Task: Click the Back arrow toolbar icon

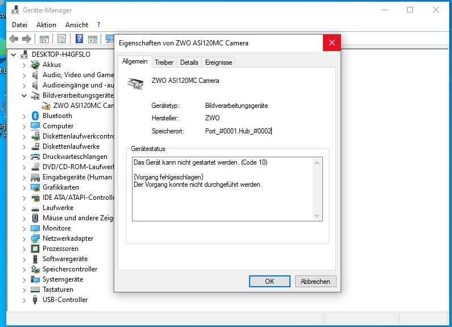Action: click(x=14, y=39)
